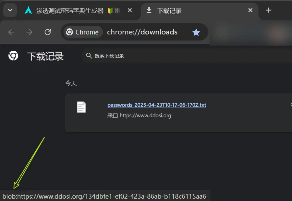Viewport: 292px width, 201px height.
Task: Close the 渗透测试密码字典生成器 tab
Action: click(x=130, y=10)
